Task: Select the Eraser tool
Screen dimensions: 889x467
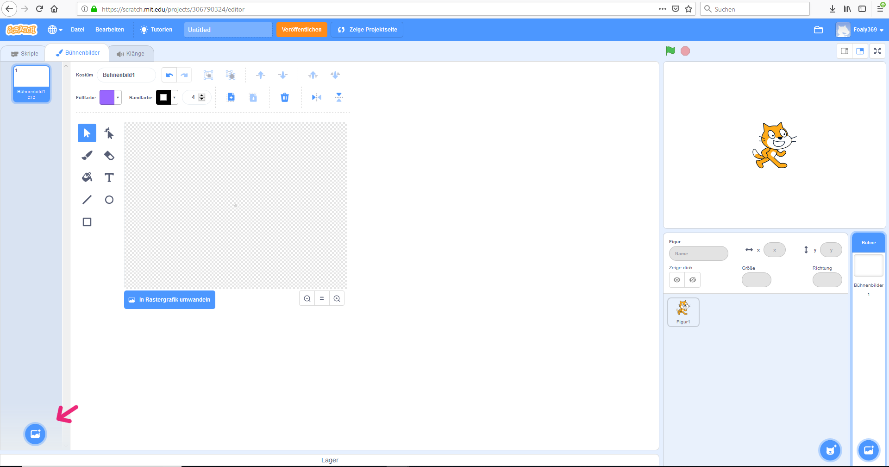Action: [109, 155]
